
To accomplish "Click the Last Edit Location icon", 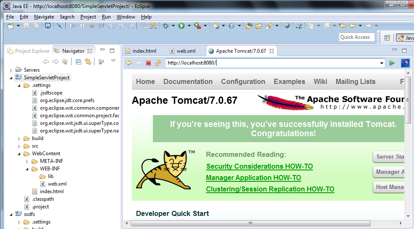I will click(342, 26).
